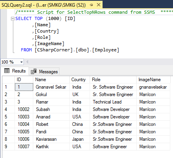Viewport: 173px width, 158px height.
Task: Pin the SQLQuery2.sql tab
Action: pos(91,5)
